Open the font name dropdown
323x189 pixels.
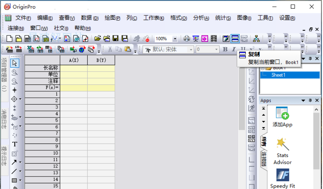pyautogui.click(x=191, y=49)
